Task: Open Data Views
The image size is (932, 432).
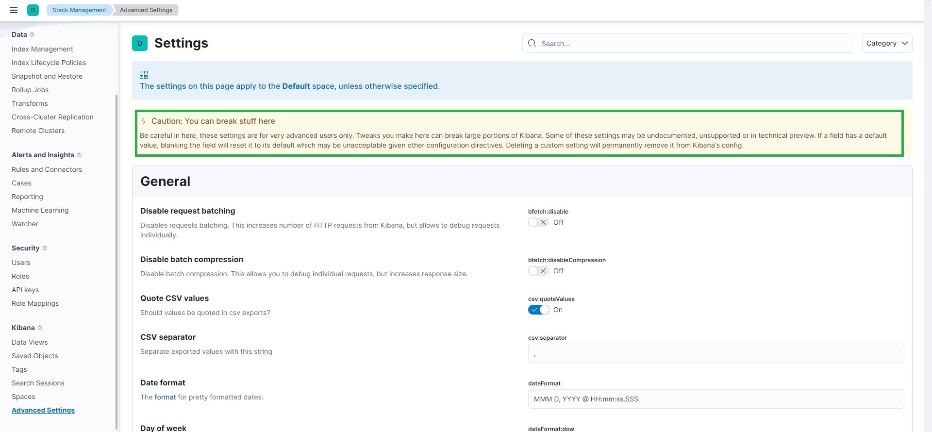Action: point(30,342)
